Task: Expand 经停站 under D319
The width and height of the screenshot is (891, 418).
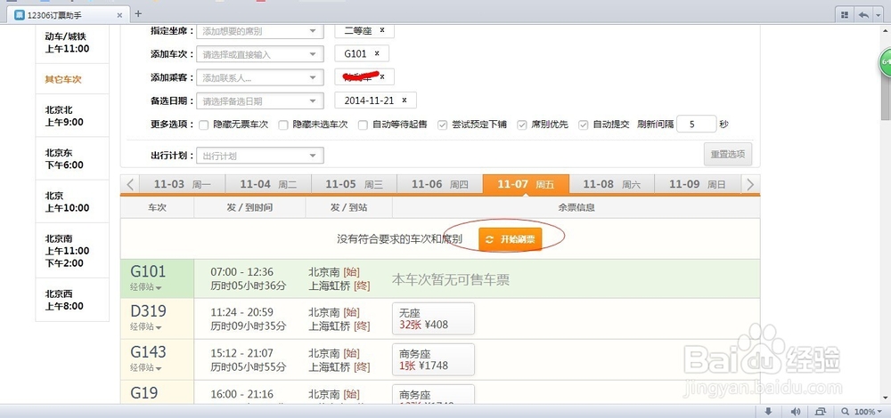Action: 145,326
